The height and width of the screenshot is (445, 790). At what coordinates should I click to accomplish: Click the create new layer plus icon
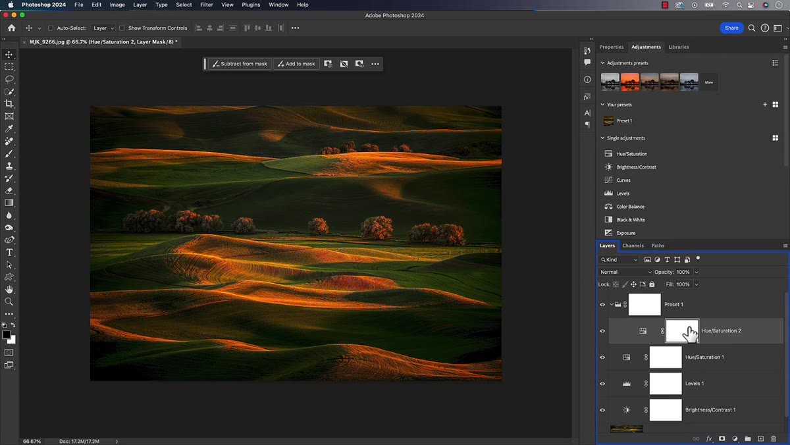[x=760, y=438]
